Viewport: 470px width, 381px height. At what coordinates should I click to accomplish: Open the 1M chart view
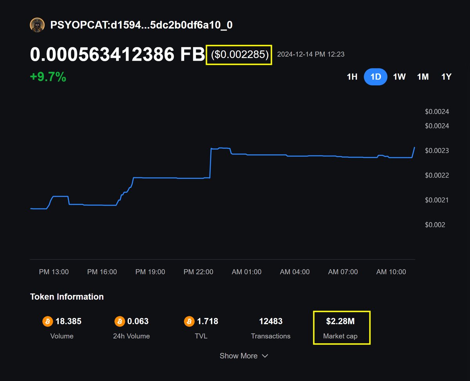click(423, 77)
